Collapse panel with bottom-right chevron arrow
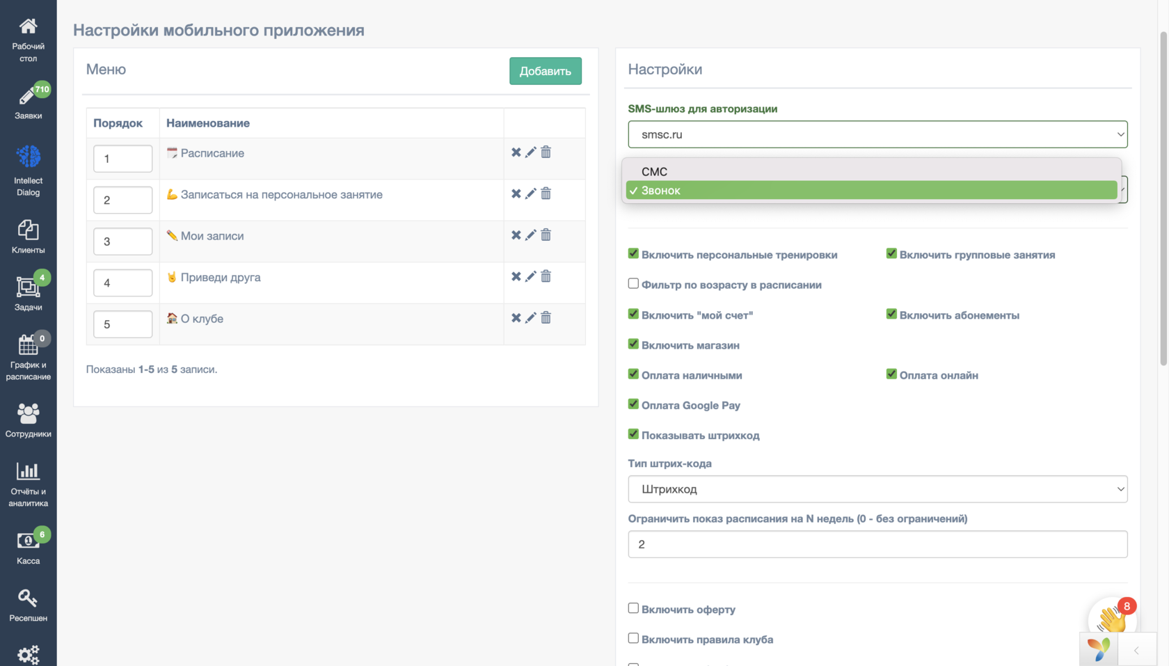The height and width of the screenshot is (666, 1169). coord(1136,651)
